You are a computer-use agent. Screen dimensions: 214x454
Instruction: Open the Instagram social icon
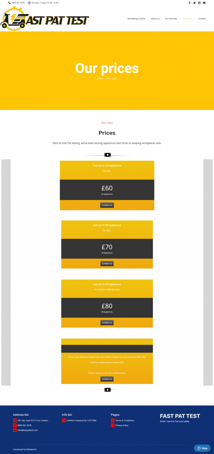pyautogui.click(x=199, y=3)
